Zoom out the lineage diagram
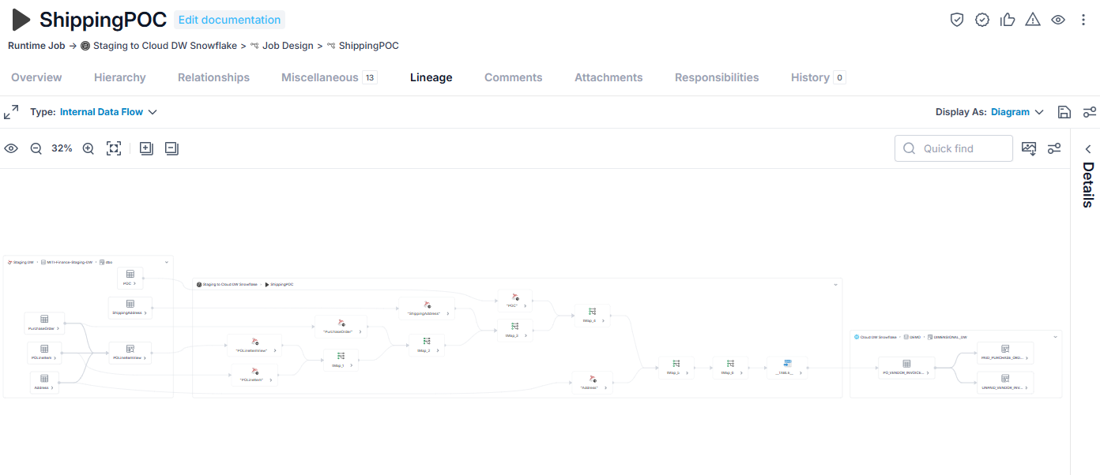This screenshot has width=1100, height=475. point(36,148)
